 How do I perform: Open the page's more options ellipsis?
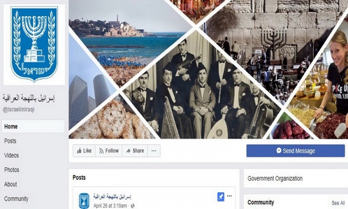(x=154, y=151)
